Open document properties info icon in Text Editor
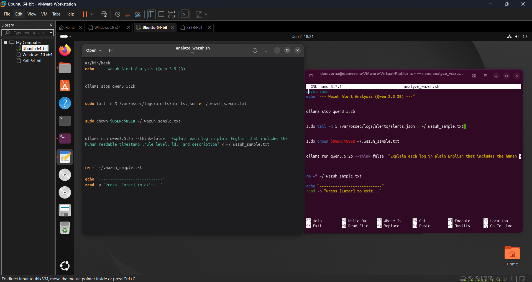Screen dimensions: 532x282 tap(255, 50)
